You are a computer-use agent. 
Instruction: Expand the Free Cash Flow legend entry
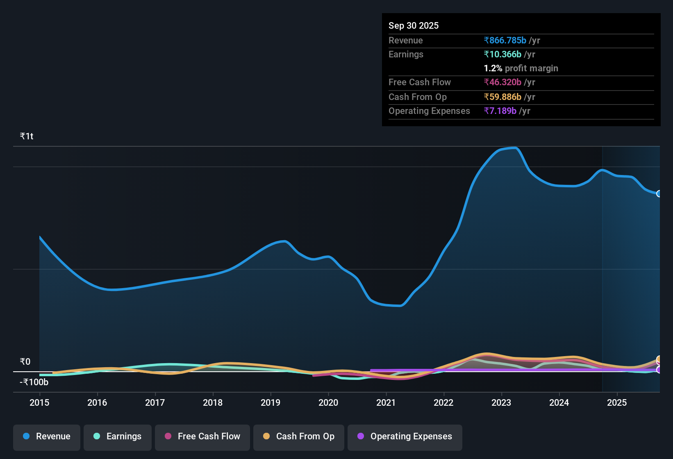coord(202,436)
